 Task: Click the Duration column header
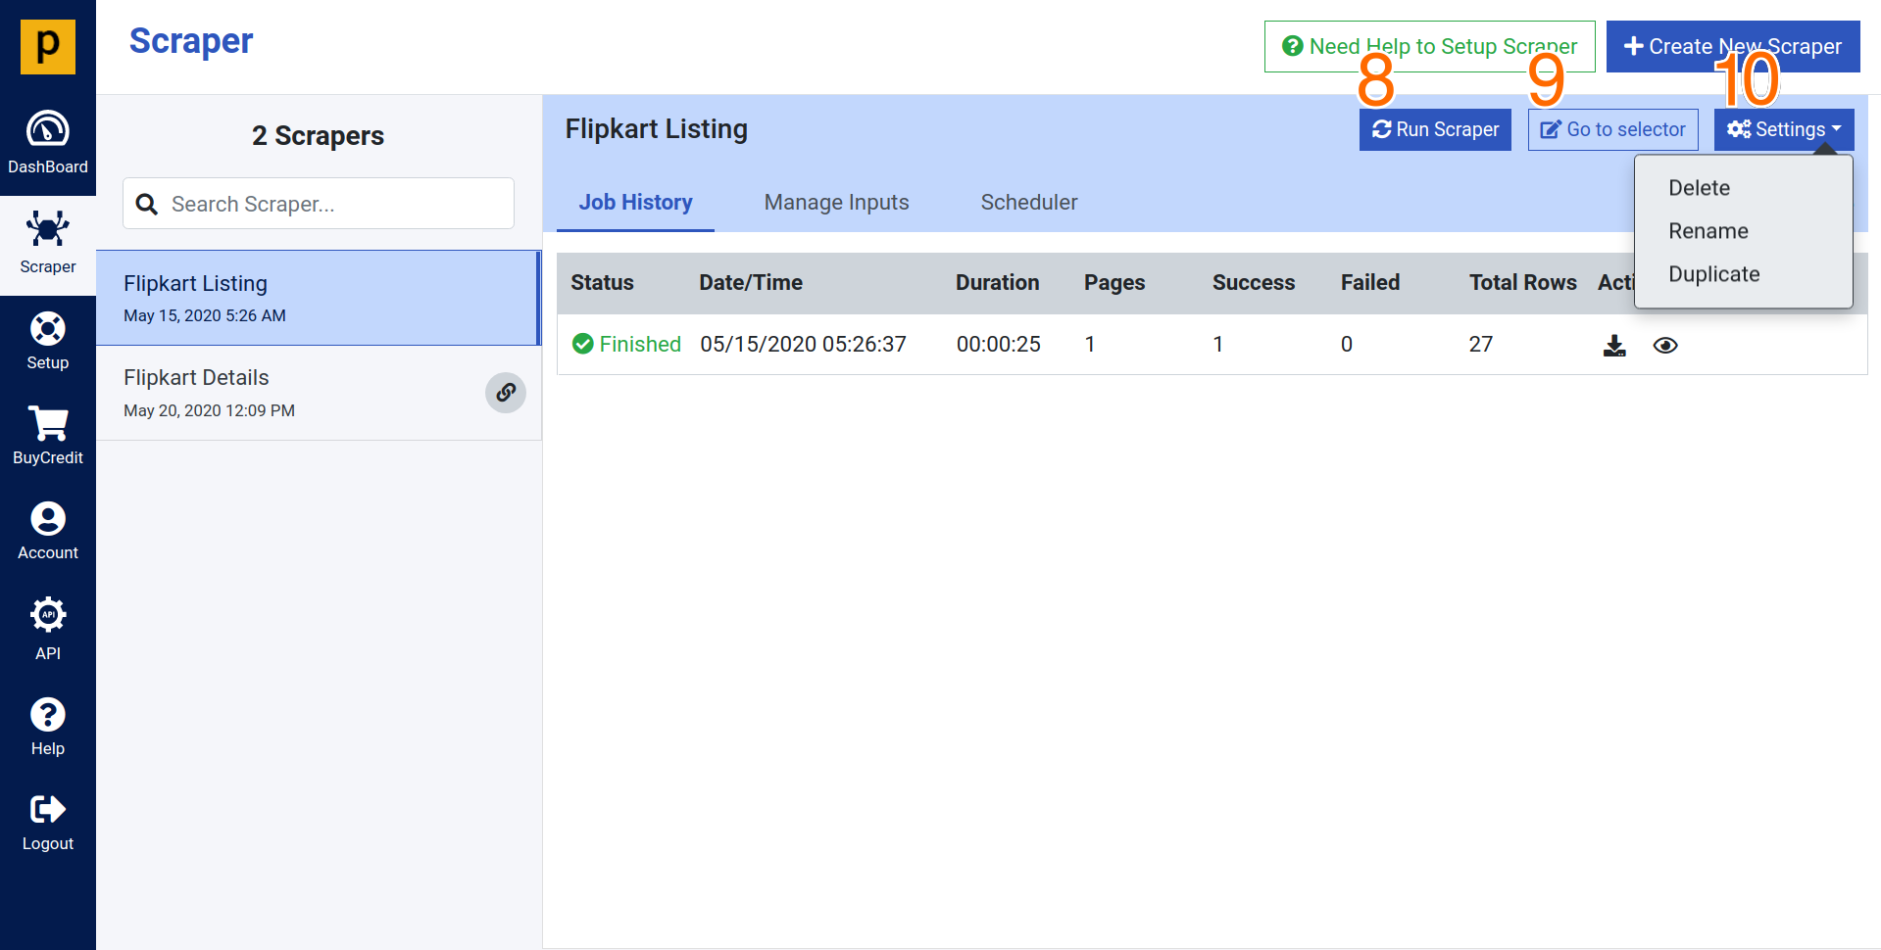coord(997,282)
